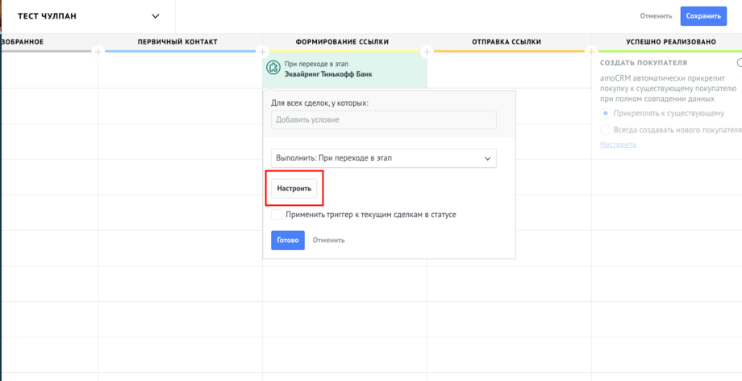Viewport: 742px width, 381px height.
Task: Open the Выполнить: При переходе в этап dropdown
Action: click(384, 158)
